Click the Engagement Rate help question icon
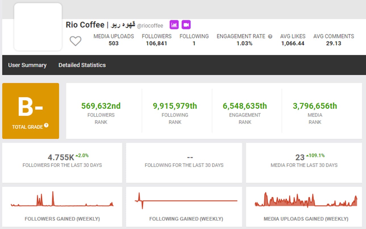Viewport: 366px width, 229px height. [270, 36]
